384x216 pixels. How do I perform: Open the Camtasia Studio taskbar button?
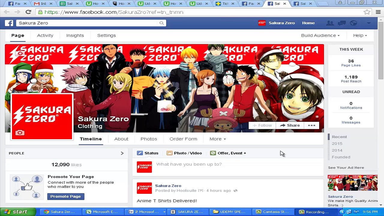tap(273, 212)
